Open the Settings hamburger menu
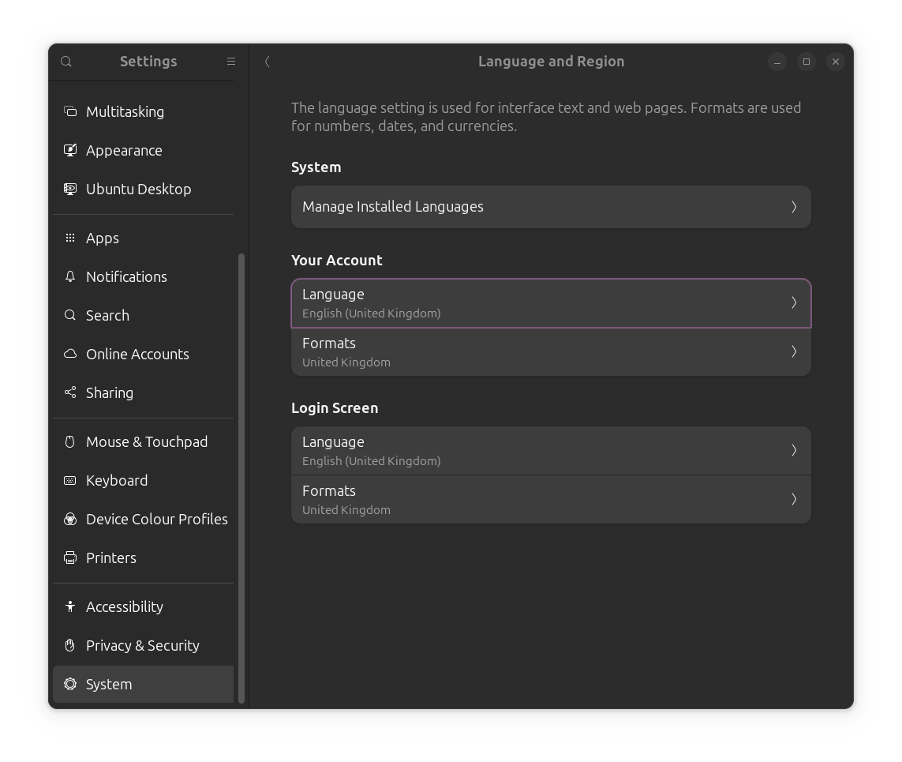Viewport: 902px width, 762px height. 231,61
